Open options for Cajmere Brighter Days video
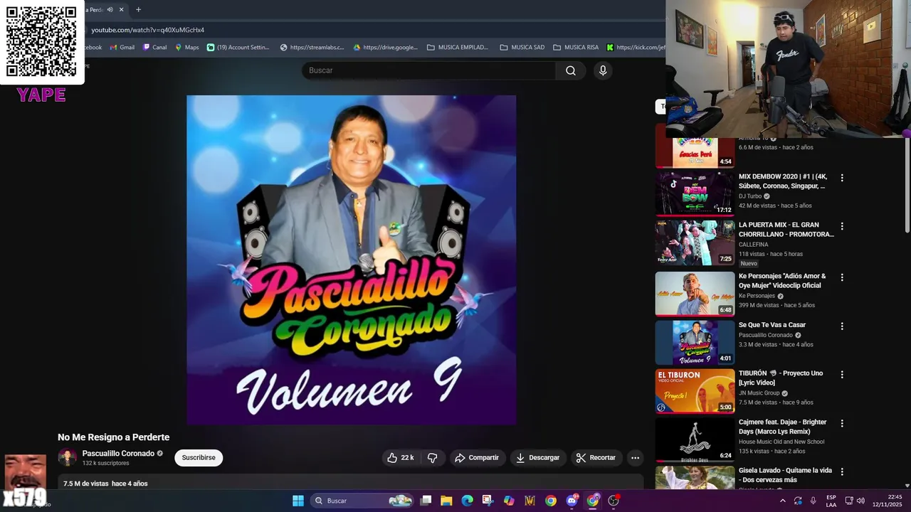Image resolution: width=911 pixels, height=512 pixels. coord(842,423)
